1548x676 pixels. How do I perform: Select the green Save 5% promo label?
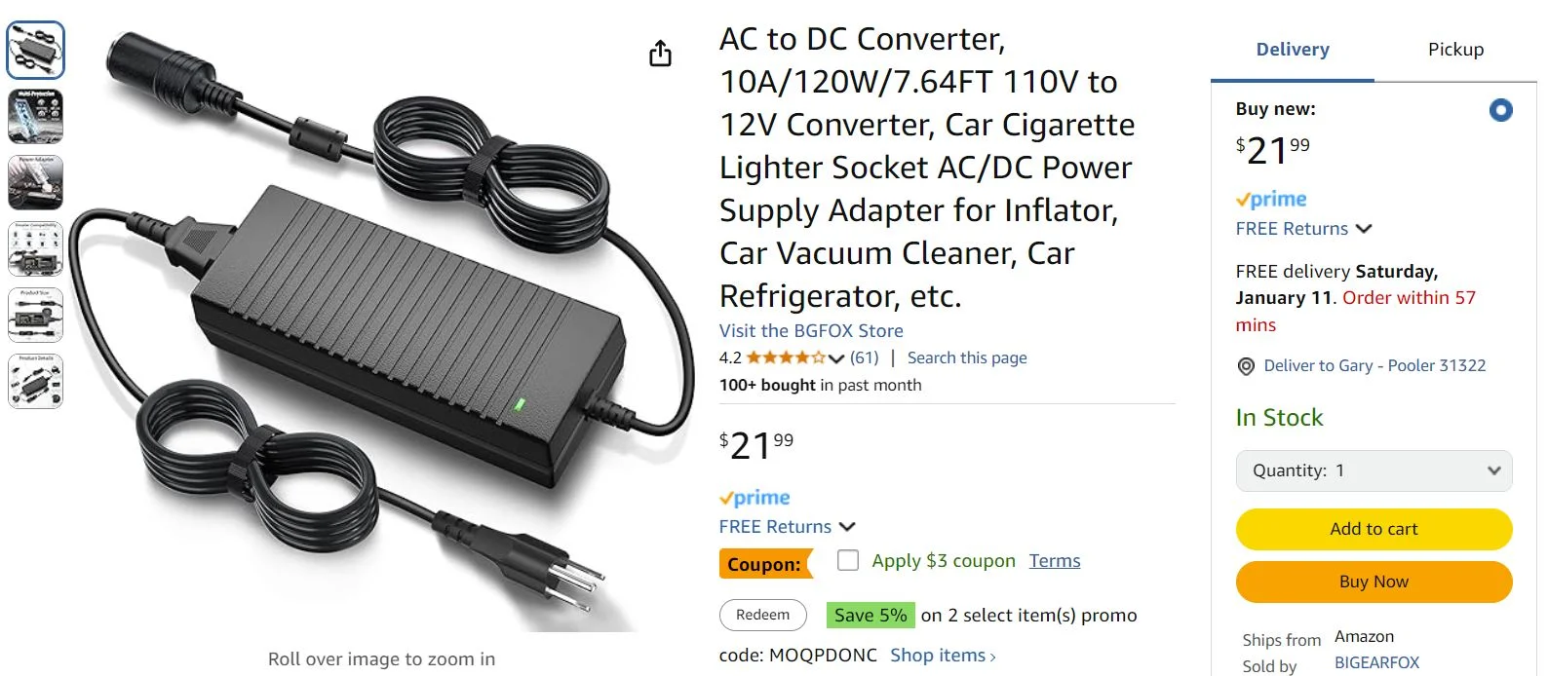tap(870, 615)
